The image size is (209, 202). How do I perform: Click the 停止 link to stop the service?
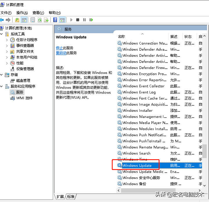point(59,48)
